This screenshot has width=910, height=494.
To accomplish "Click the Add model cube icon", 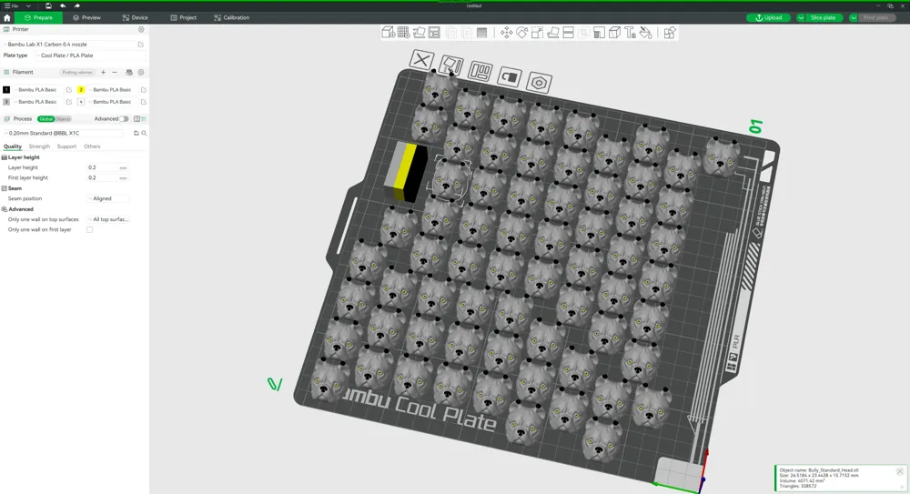I will (388, 33).
